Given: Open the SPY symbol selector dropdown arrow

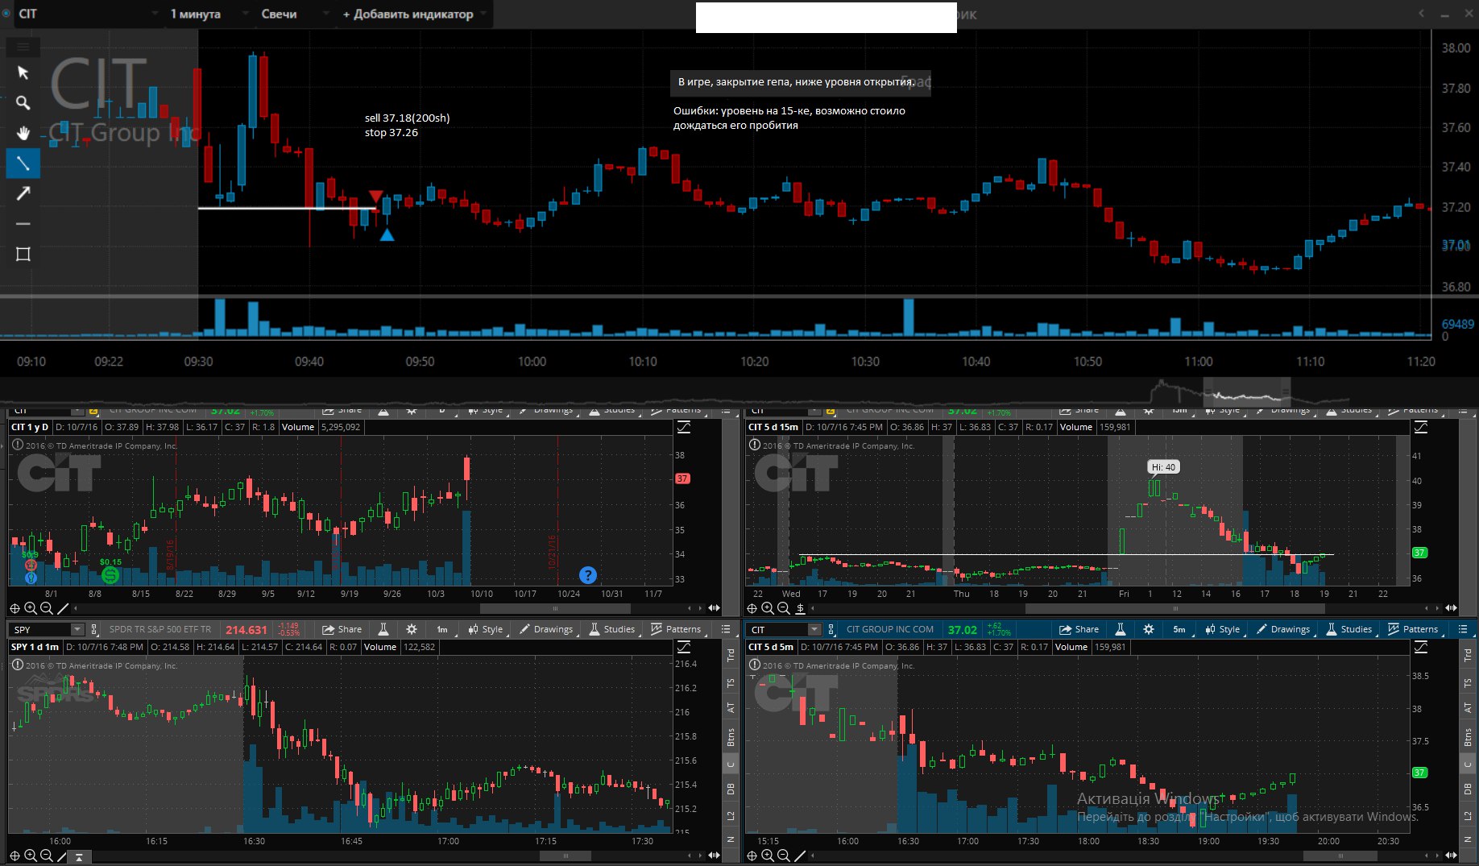Looking at the screenshot, I should 77,629.
